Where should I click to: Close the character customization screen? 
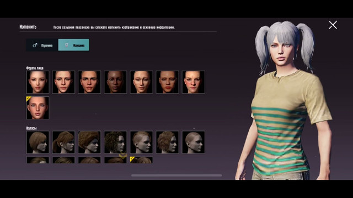point(333,25)
